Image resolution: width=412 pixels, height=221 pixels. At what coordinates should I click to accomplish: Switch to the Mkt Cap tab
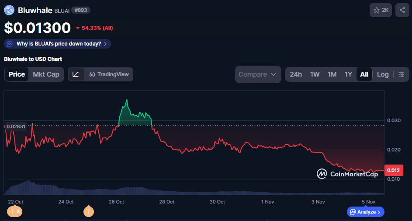click(46, 74)
